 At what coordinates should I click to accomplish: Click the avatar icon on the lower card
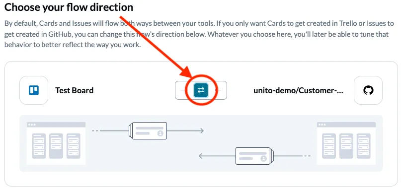(x=263, y=159)
